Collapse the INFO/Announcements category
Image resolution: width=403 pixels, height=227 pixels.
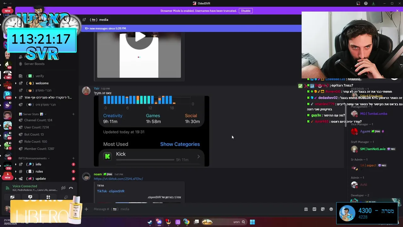tap(34, 158)
